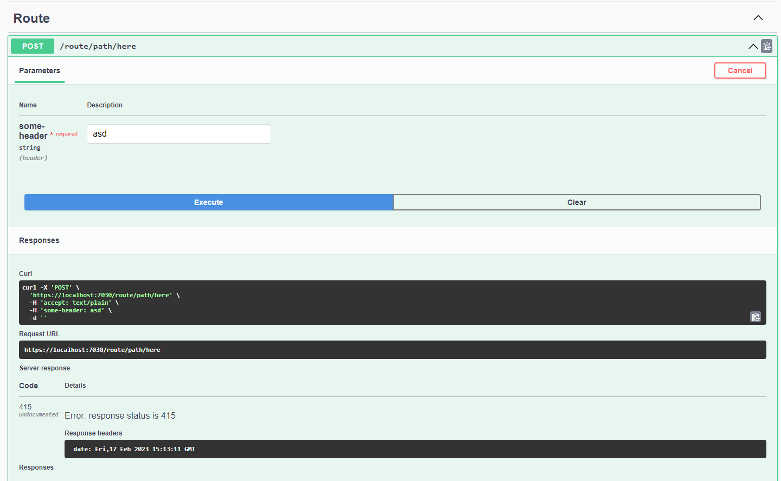Click the Description column header
Viewport: 781px width, 481px height.
pos(105,105)
